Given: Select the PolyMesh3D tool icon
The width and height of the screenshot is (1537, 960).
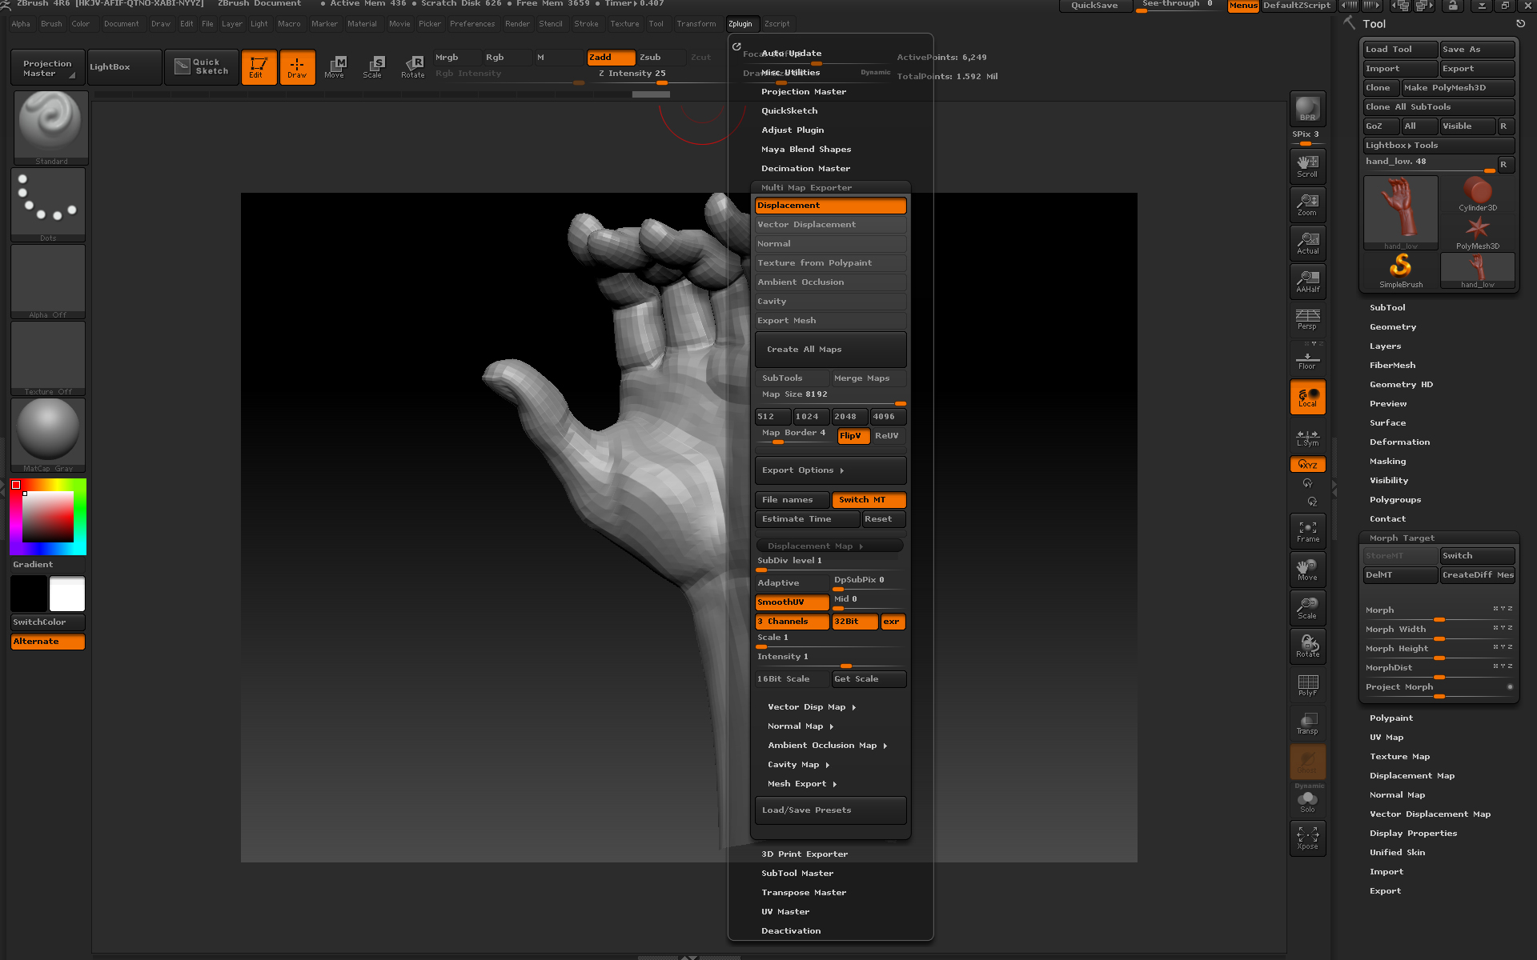Looking at the screenshot, I should coord(1477,232).
